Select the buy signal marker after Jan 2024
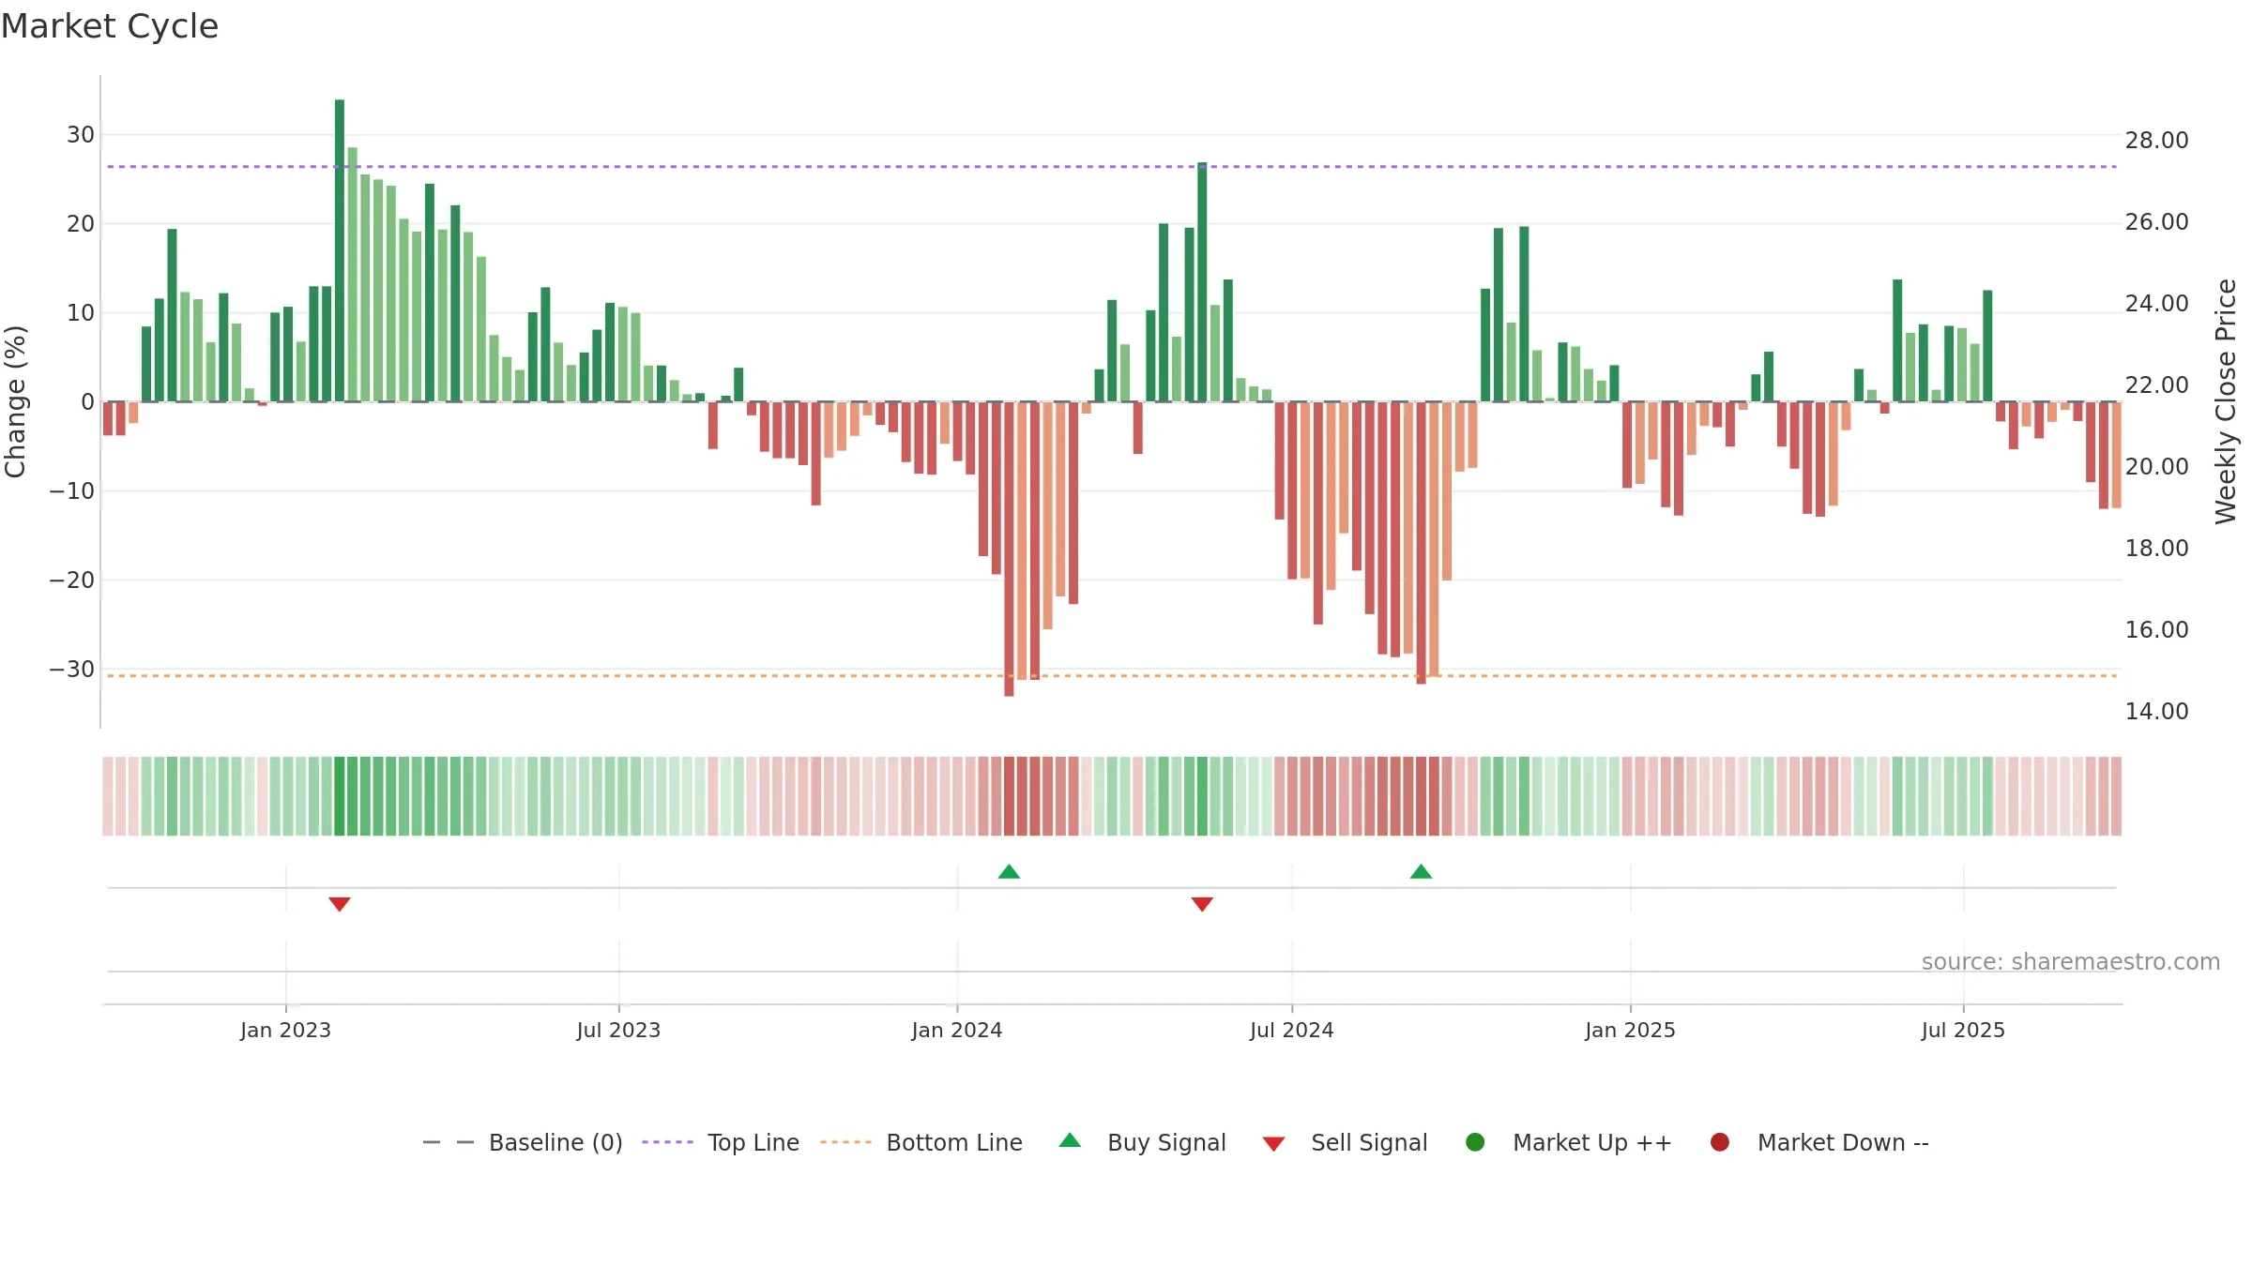The image size is (2252, 1266). (1009, 872)
